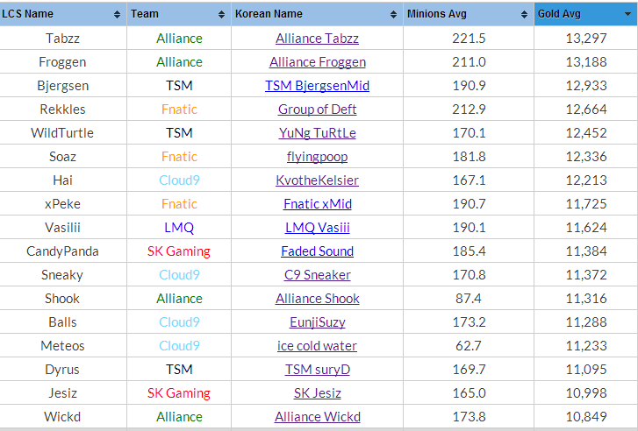Click the C9 Sneaker link

point(317,275)
